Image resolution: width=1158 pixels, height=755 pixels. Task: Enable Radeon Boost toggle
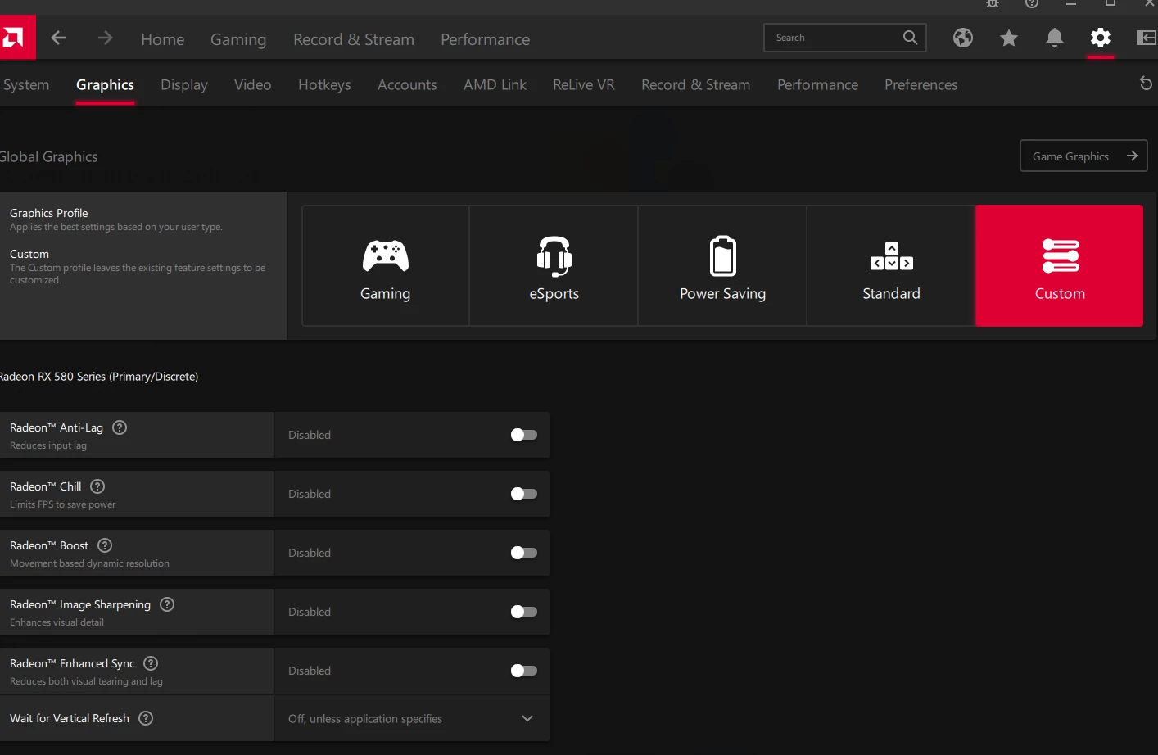[524, 553]
